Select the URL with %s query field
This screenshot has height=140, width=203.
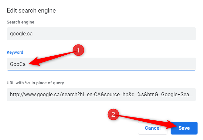coord(101,95)
